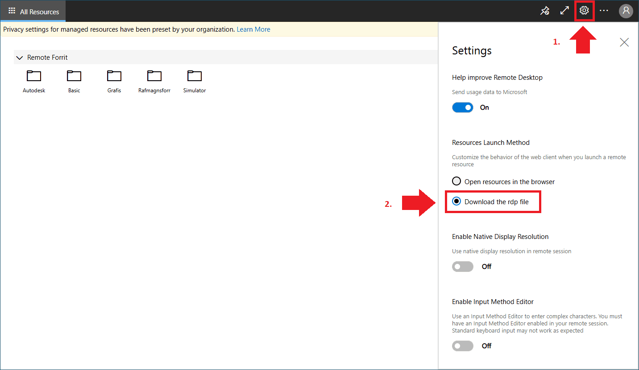This screenshot has height=370, width=639.
Task: Select Open resources in the browser
Action: click(456, 181)
